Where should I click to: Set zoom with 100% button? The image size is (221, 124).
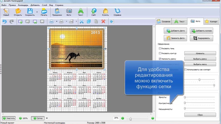pyautogui.click(x=23, y=118)
